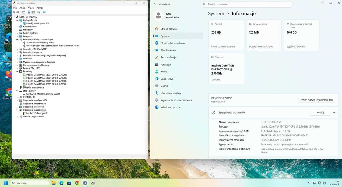Image resolution: width=342 pixels, height=187 pixels.
Task: Click the Znajdź ustawienie search field
Action: pos(247,4)
